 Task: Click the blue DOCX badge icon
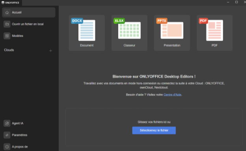click(x=77, y=21)
